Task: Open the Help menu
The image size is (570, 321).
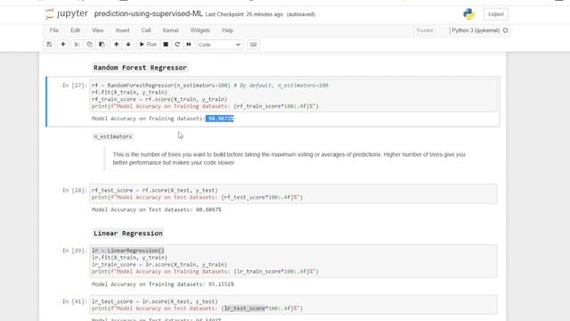Action: [x=228, y=30]
